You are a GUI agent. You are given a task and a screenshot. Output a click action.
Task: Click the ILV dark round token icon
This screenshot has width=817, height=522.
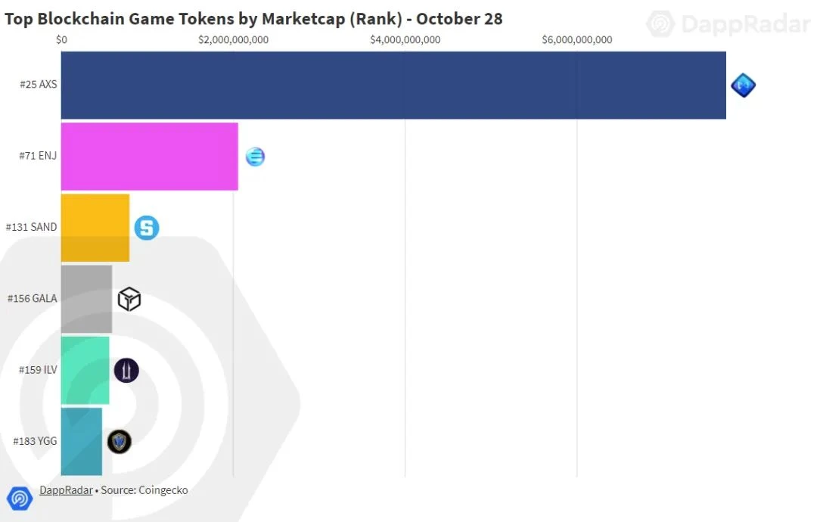[126, 371]
